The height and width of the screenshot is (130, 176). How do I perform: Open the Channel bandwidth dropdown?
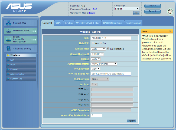(x=97, y=54)
